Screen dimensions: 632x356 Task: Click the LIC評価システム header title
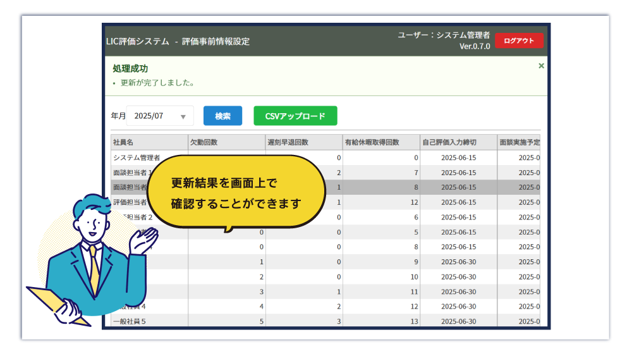[x=137, y=42]
